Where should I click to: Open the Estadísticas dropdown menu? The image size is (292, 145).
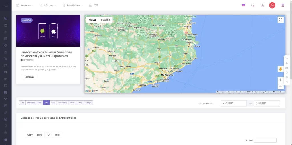[x=73, y=5]
